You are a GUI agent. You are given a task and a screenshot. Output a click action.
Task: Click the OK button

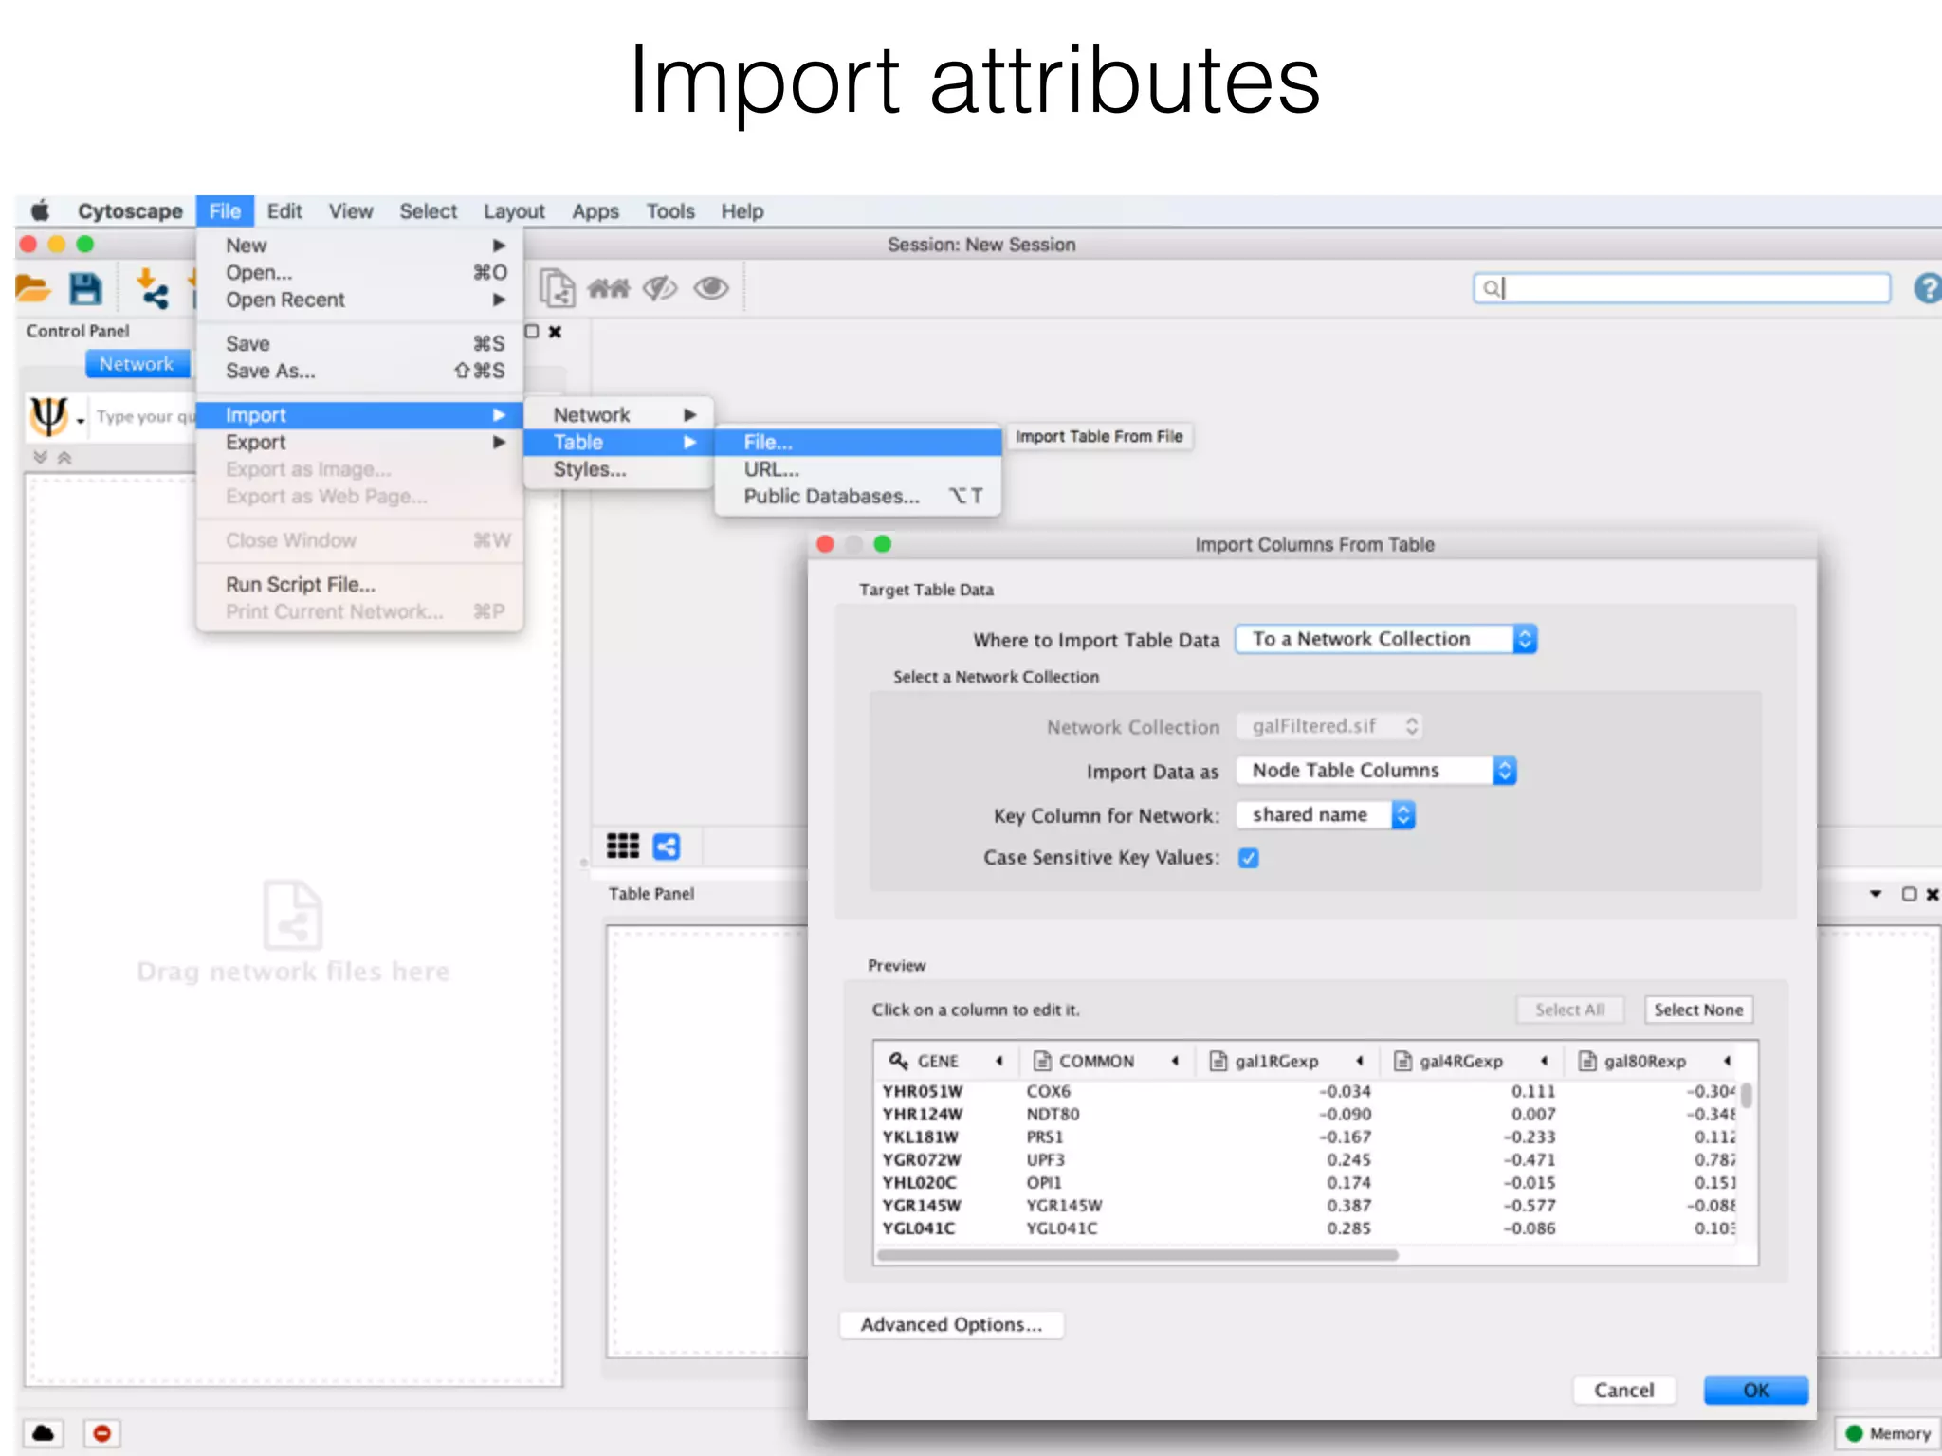[x=1756, y=1390]
